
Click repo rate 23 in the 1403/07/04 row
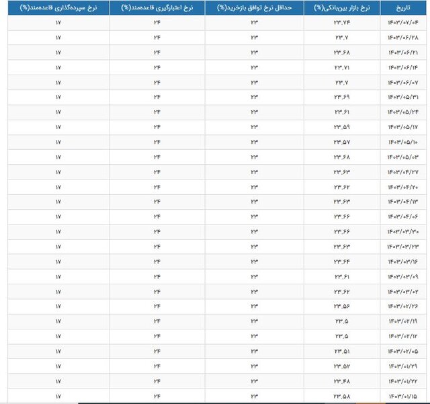[255, 22]
